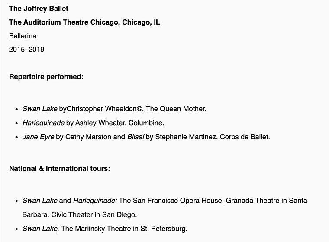Click "The Auditorium Theatre Chicago, Chicago, IL" line
Screen dimensions: 329x242
(x=84, y=22)
